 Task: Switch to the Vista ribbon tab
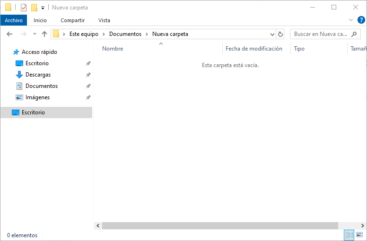(x=104, y=20)
